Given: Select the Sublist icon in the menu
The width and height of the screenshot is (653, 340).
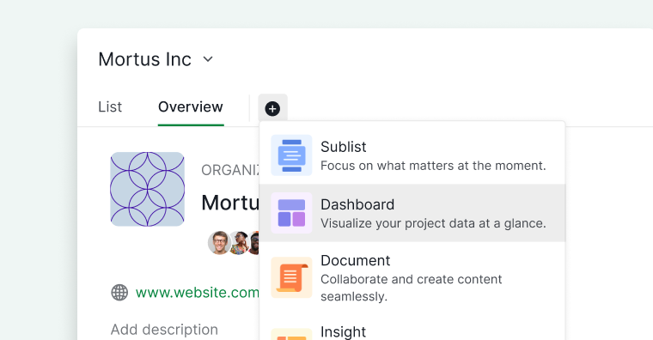Looking at the screenshot, I should (291, 155).
